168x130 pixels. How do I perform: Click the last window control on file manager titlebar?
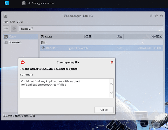[162, 16]
